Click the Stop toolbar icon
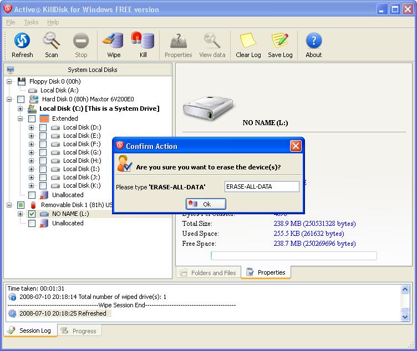This screenshot has height=351, width=417. pos(81,40)
